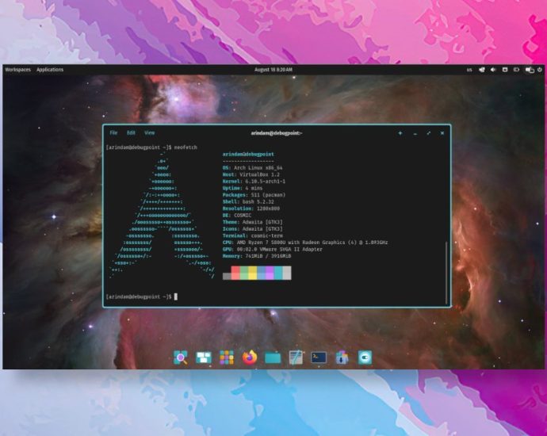Click the 'Kernel: 6.10.5-arch1-1' line
Image resolution: width=547 pixels, height=436 pixels.
pyautogui.click(x=254, y=182)
